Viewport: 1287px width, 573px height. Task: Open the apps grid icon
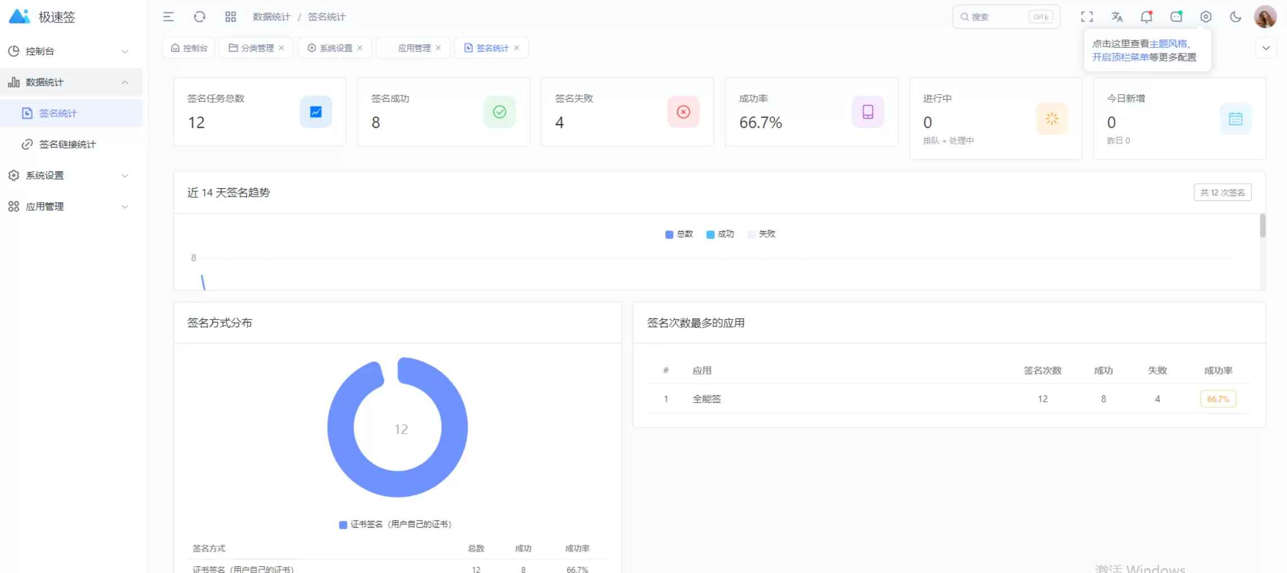click(x=231, y=17)
